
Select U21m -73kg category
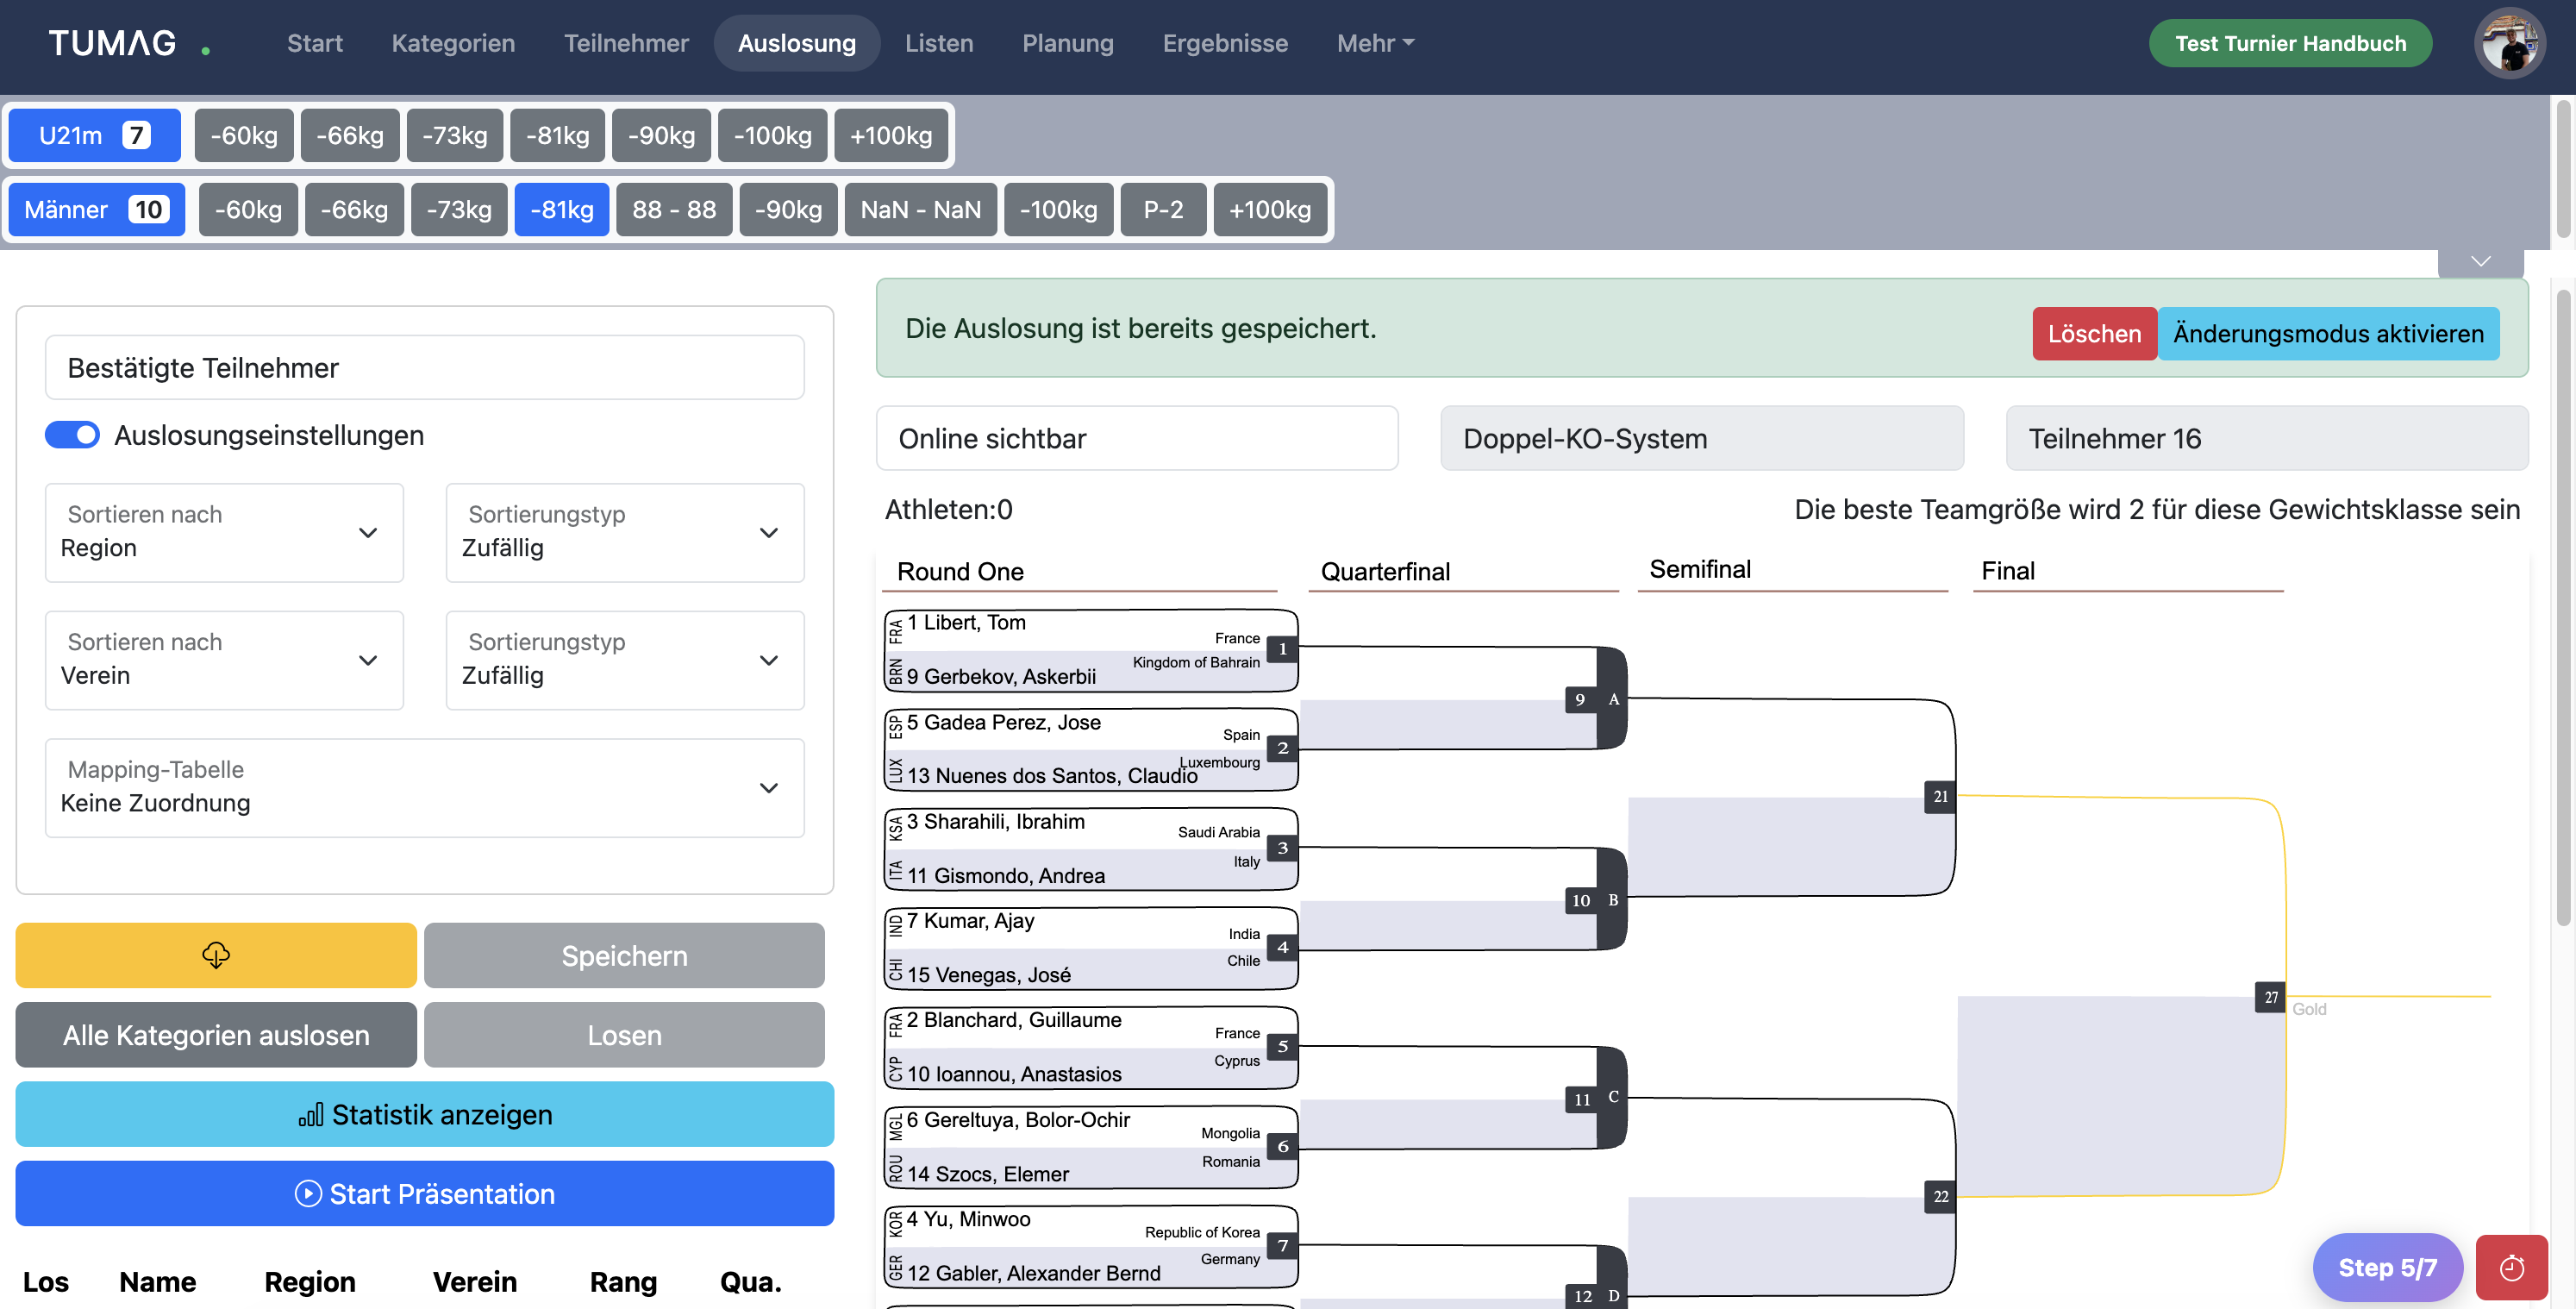454,135
